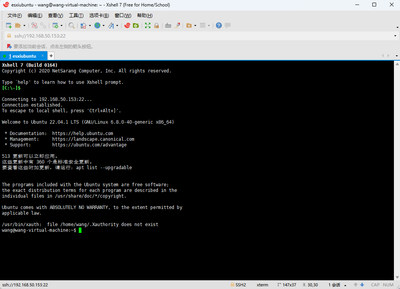Click the red flag add-session arrow icon

(9, 46)
